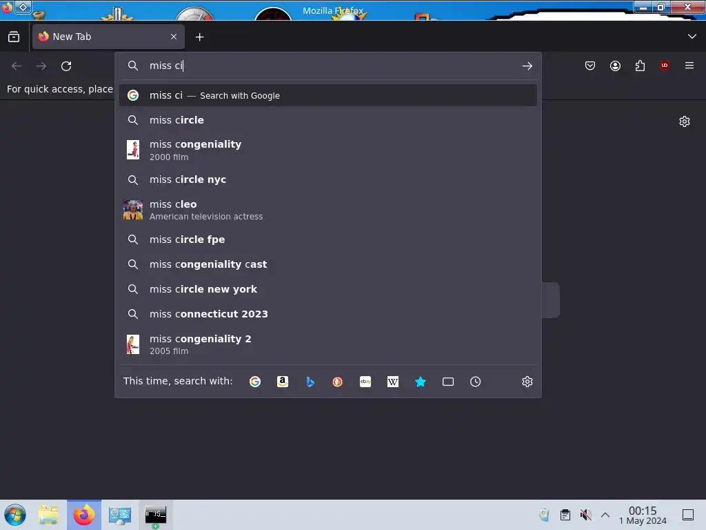Switch to Firefox in the taskbar
Viewport: 706px width, 530px height.
click(x=83, y=515)
